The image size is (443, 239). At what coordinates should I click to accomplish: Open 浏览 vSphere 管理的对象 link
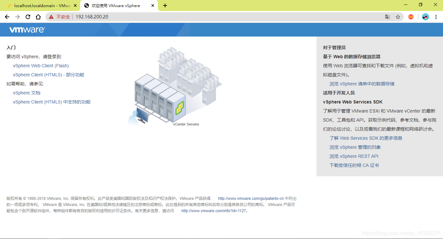[355, 147]
